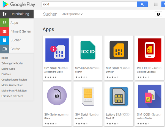Open the Lettore SIM icon by Mark_IF
Viewport: 165px width, 127px height.
pos(119,96)
